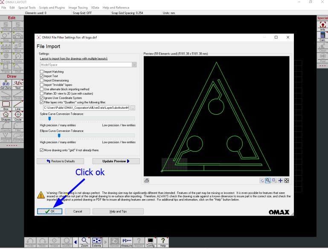Enable the Import Hatching checkbox
Viewport: 328px width, 249px height.
tap(42, 72)
